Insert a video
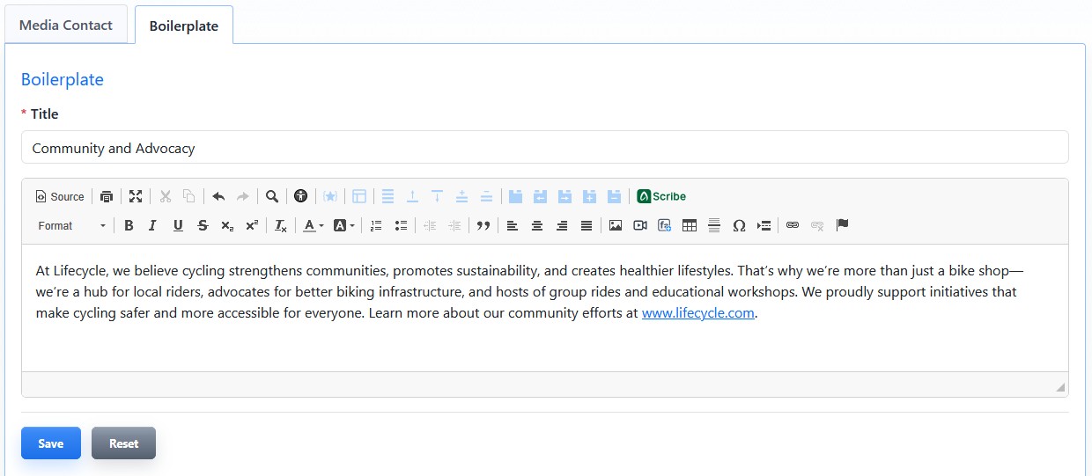The height and width of the screenshot is (476, 1092). coord(640,226)
